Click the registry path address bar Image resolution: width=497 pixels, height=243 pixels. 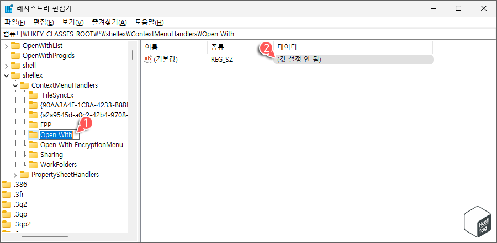tap(248, 34)
